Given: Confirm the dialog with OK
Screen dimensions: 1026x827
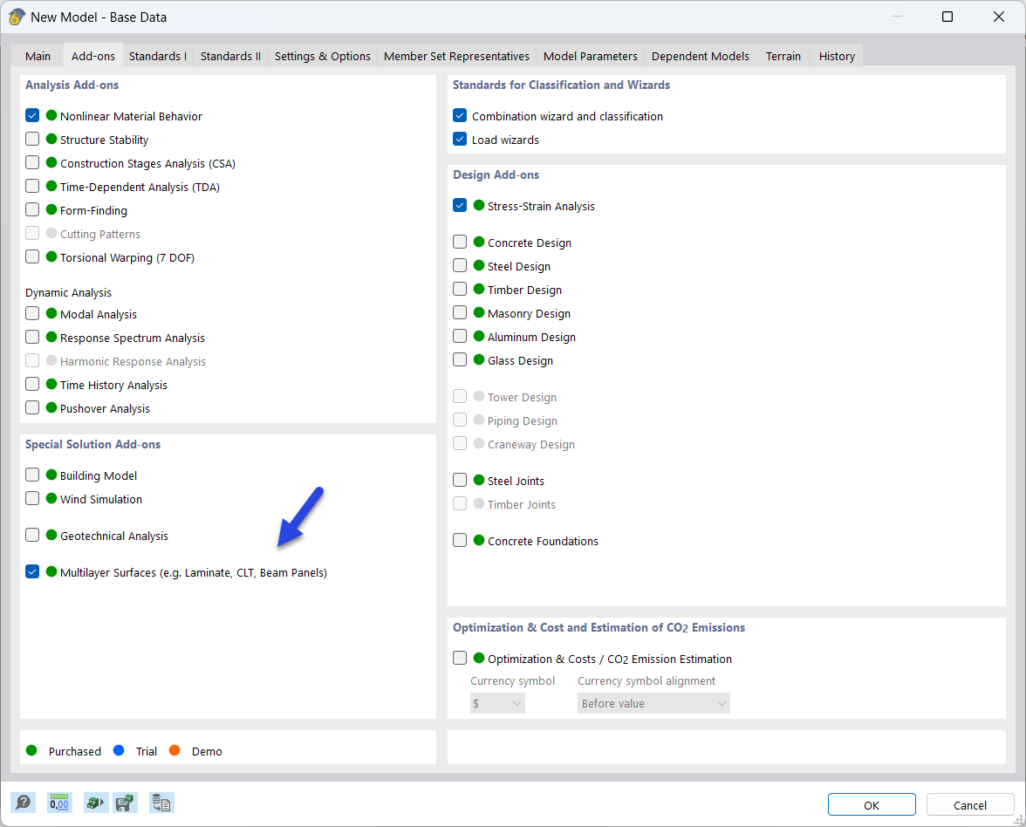Looking at the screenshot, I should [871, 804].
